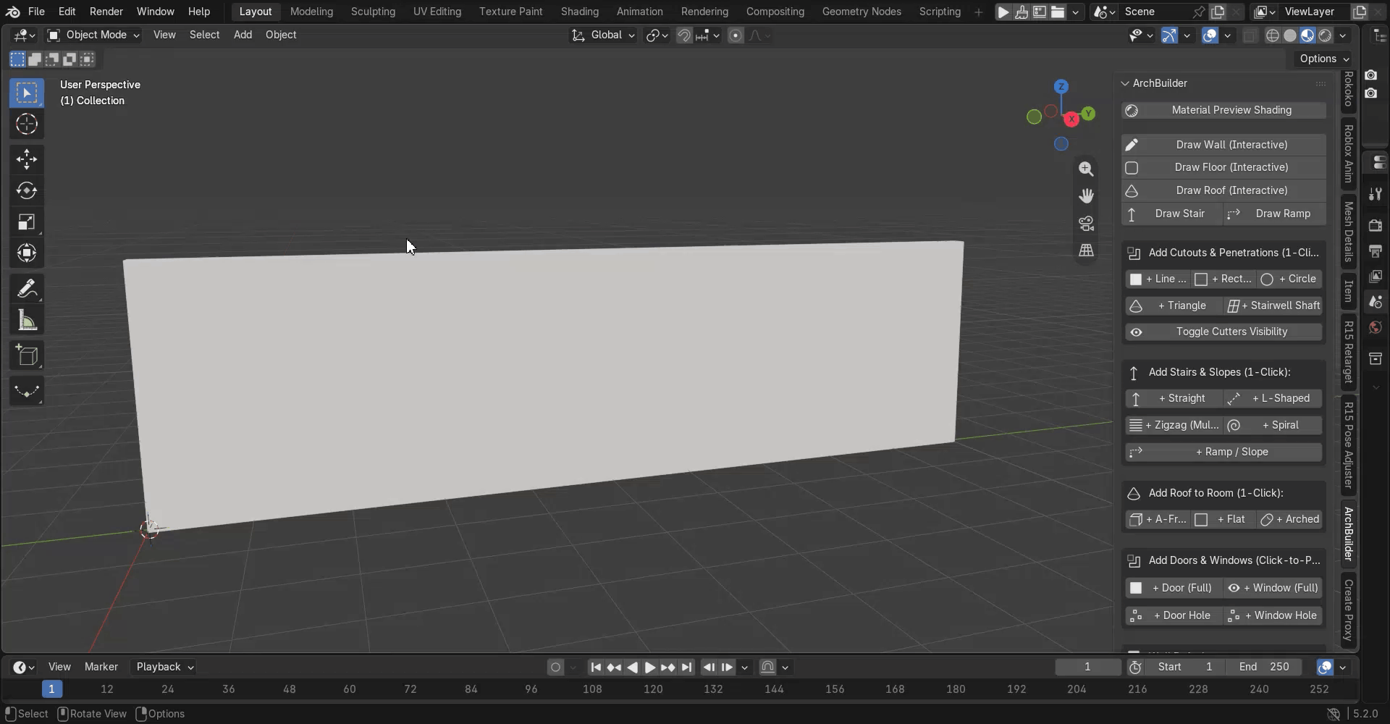
Task: Switch perspective/orthographic grid icon
Action: (x=1086, y=251)
